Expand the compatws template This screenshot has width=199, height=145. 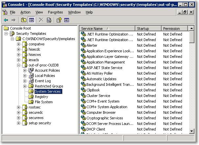coord(18,44)
